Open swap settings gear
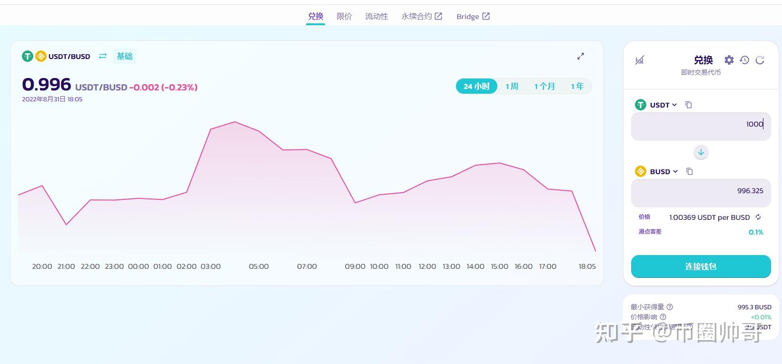Image resolution: width=782 pixels, height=364 pixels. coord(729,60)
